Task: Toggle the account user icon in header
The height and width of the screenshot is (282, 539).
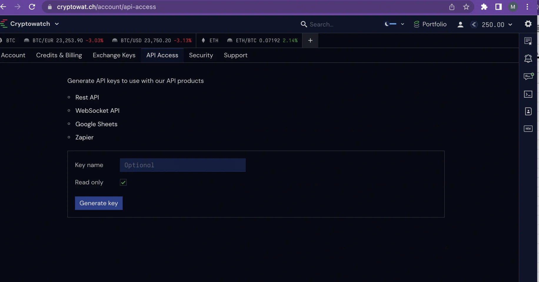Action: pyautogui.click(x=460, y=25)
